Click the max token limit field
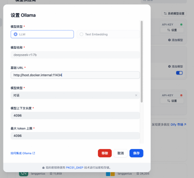194x178 pixels. 75,135
